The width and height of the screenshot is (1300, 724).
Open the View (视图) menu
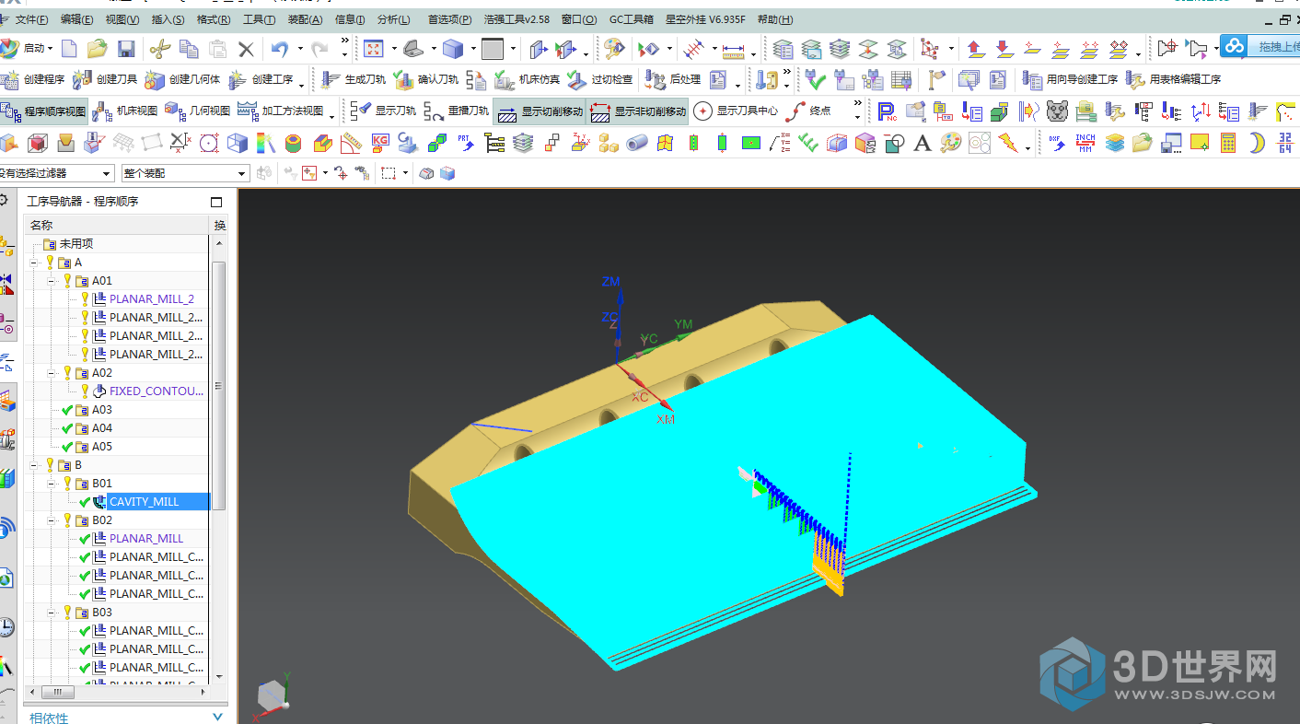(x=122, y=19)
